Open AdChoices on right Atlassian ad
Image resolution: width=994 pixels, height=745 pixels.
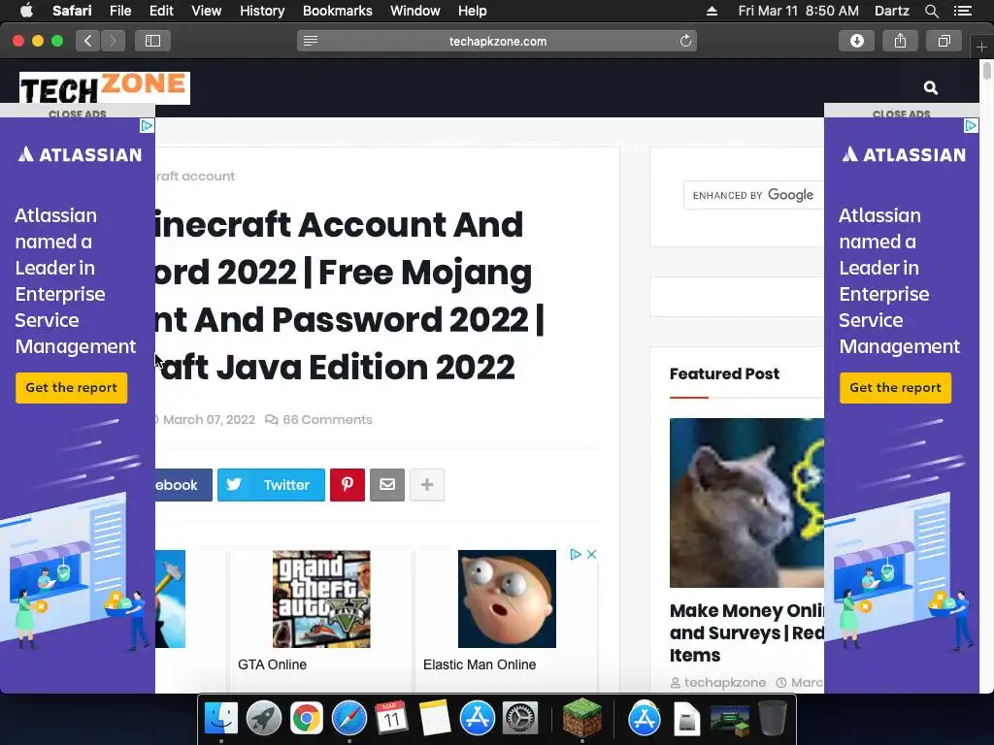pyautogui.click(x=971, y=125)
